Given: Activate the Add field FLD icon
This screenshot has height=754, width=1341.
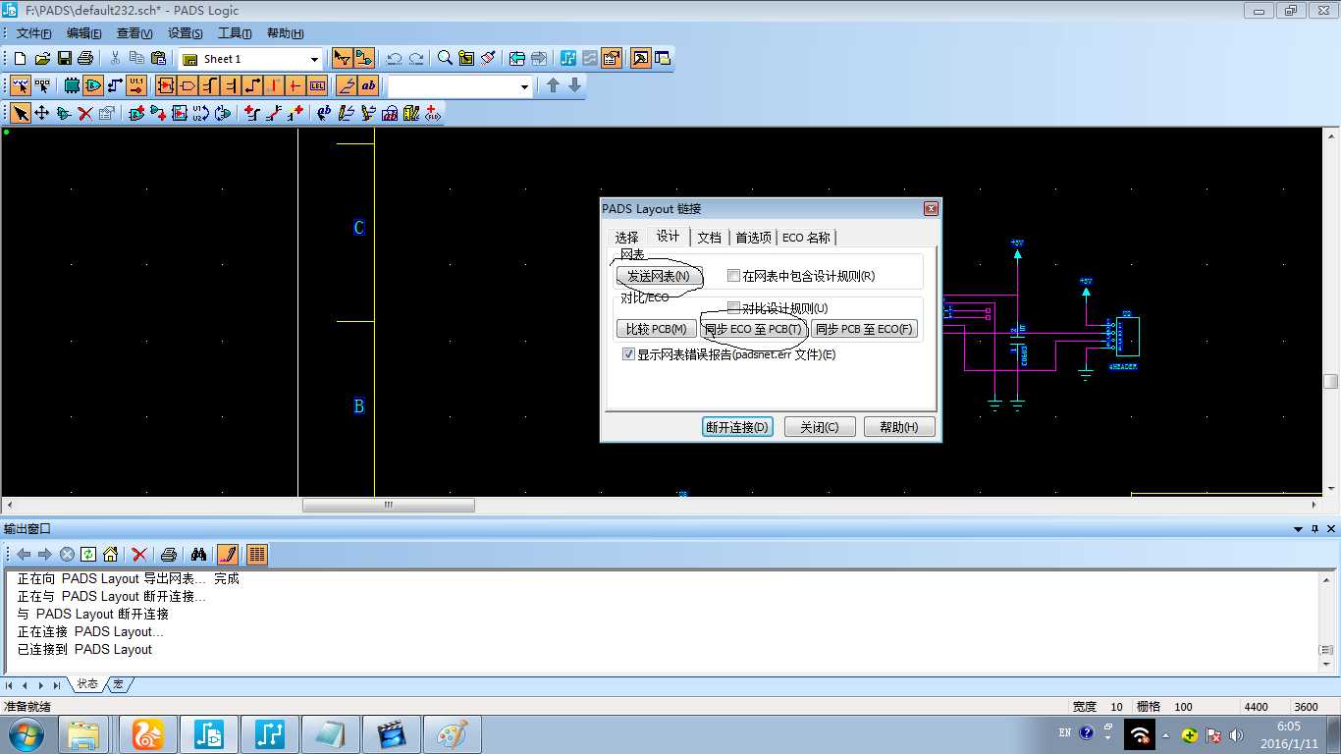Looking at the screenshot, I should [x=433, y=114].
